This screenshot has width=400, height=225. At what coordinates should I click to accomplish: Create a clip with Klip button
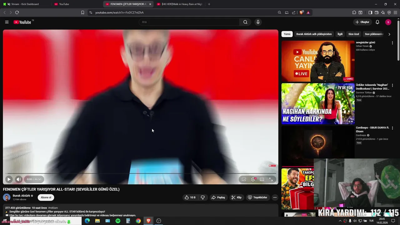(x=237, y=197)
